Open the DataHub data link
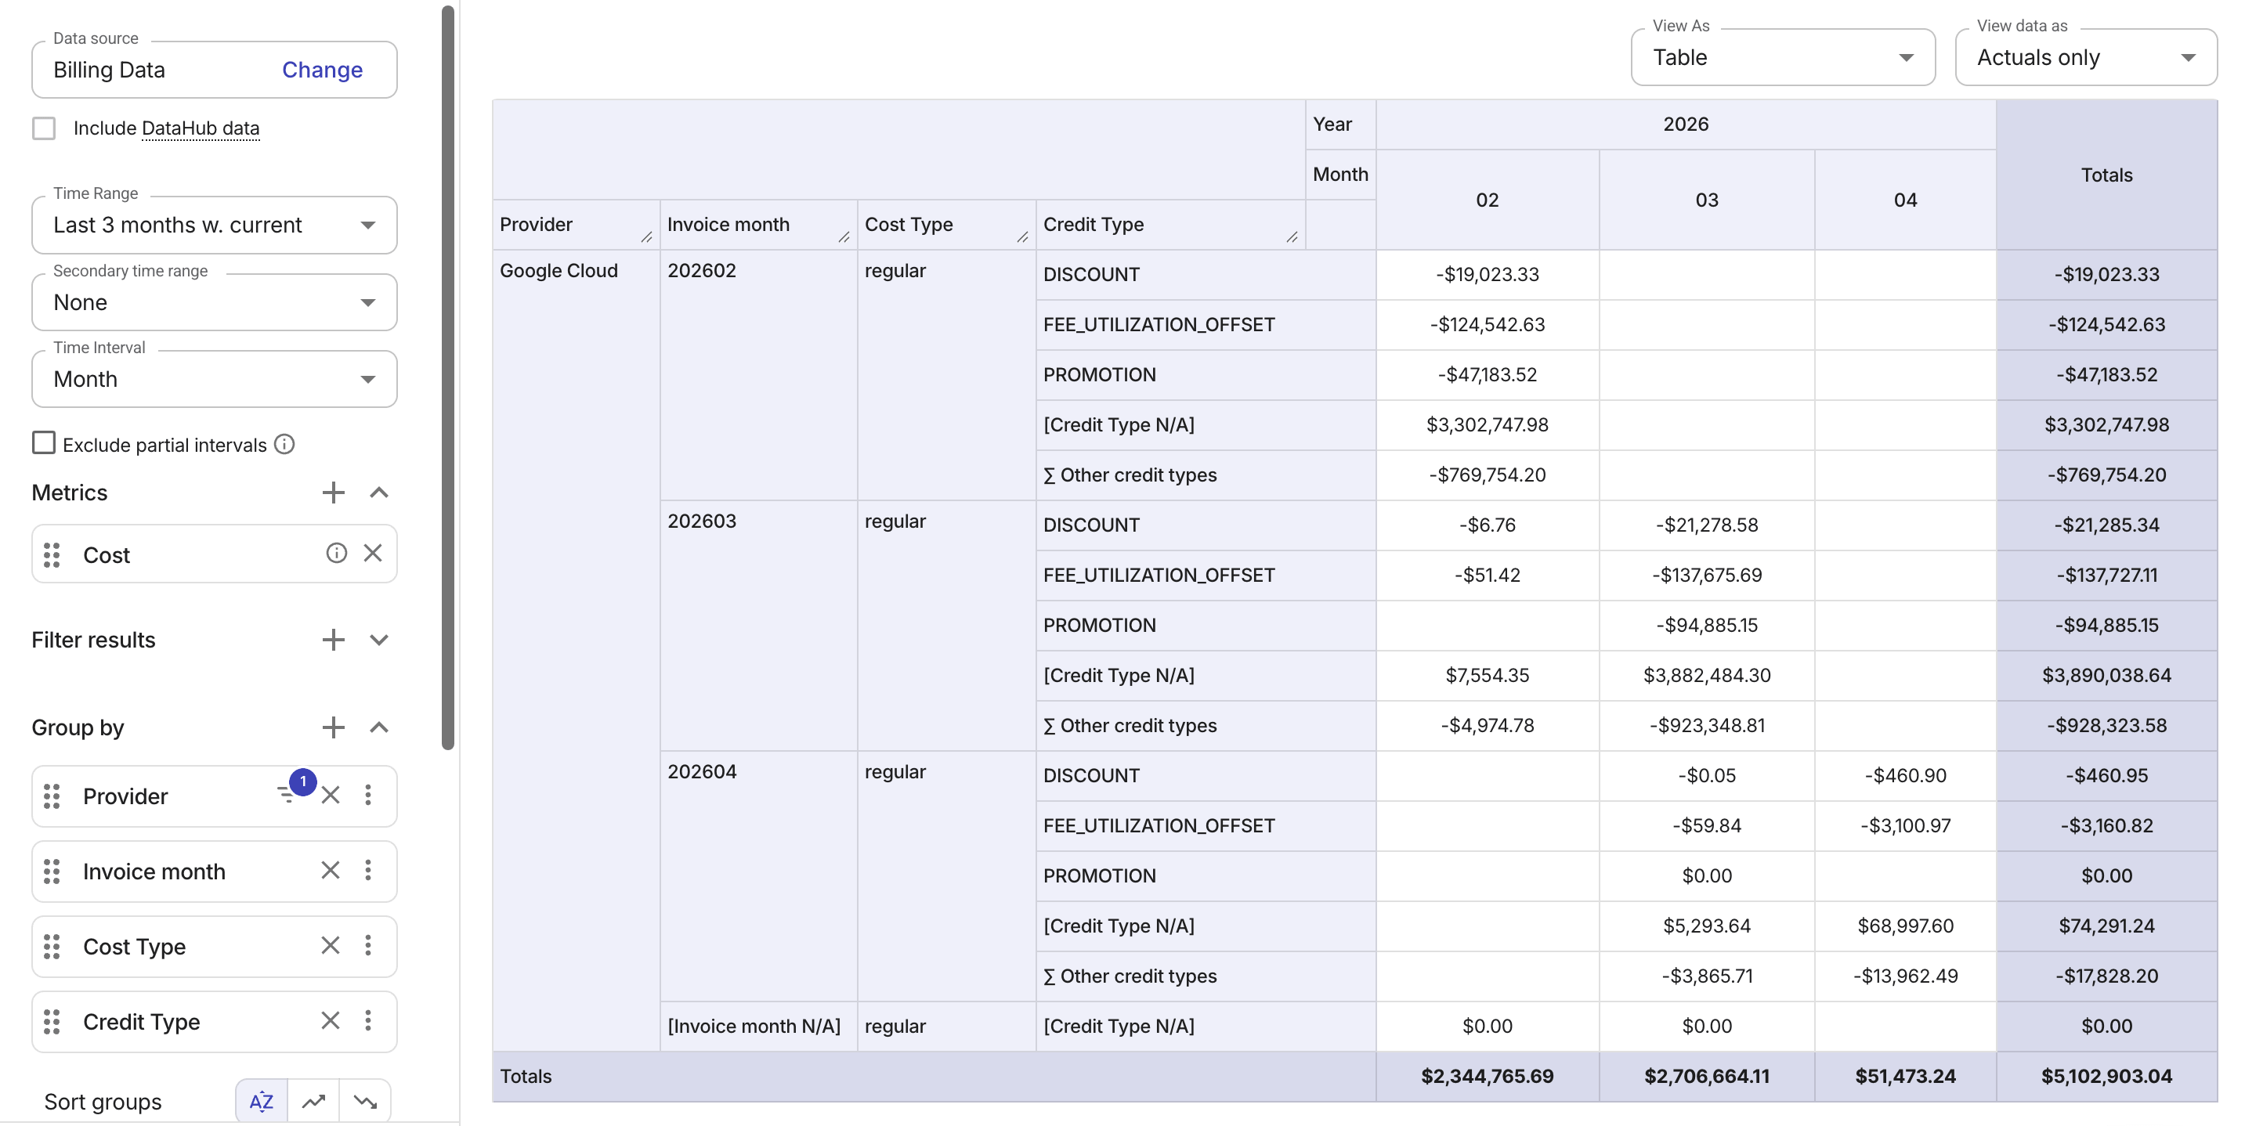Image resolution: width=2245 pixels, height=1126 pixels. 200,127
